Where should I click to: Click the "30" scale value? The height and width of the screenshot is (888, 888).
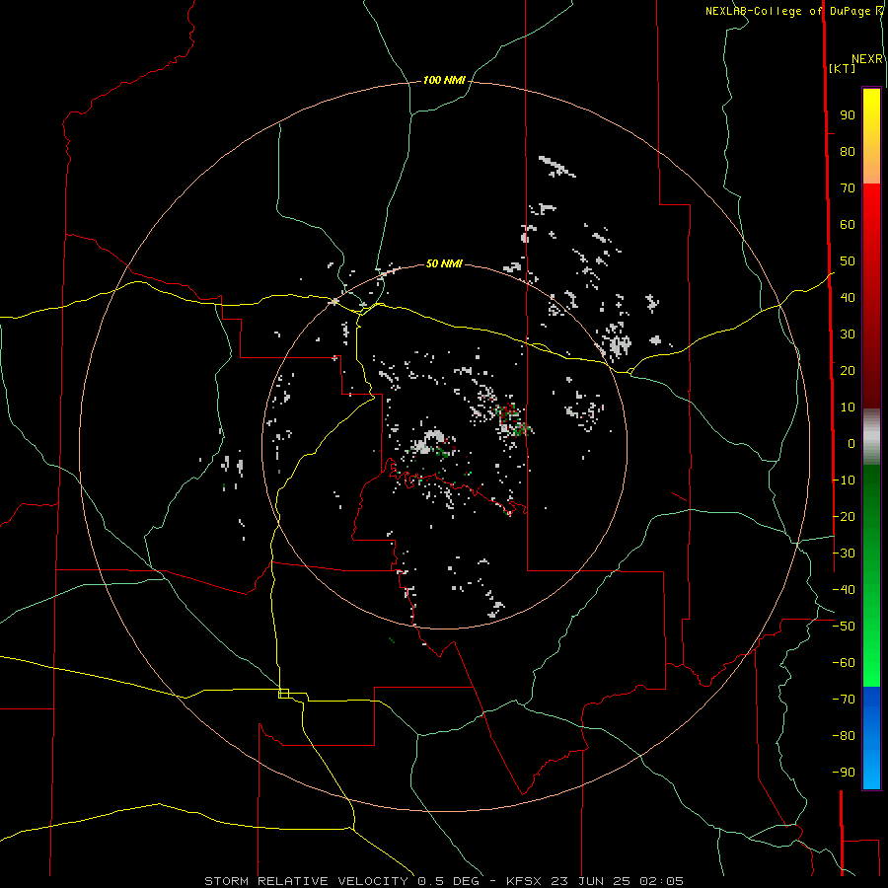coord(848,334)
